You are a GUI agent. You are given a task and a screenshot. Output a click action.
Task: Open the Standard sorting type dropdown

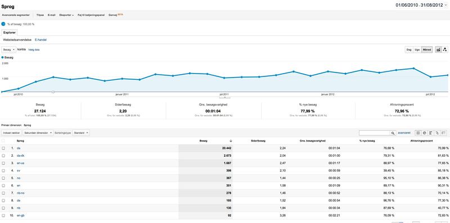point(81,133)
